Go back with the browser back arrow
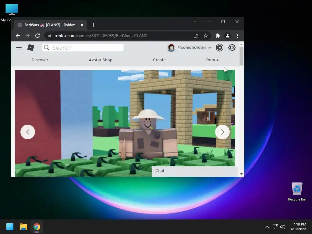 click(18, 36)
